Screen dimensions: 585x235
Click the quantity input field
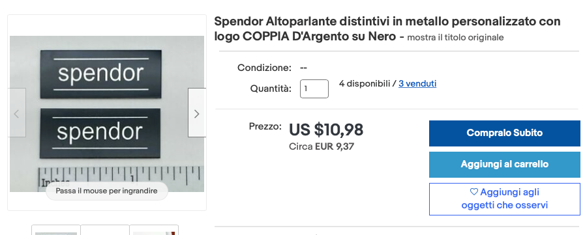point(314,89)
